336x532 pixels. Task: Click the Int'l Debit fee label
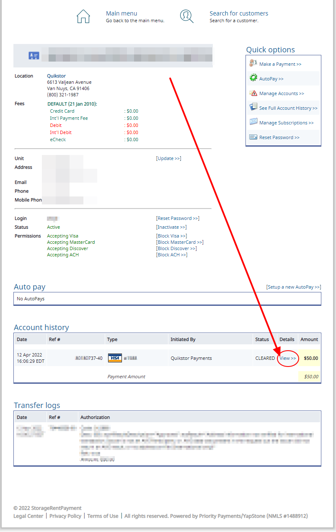pyautogui.click(x=61, y=132)
